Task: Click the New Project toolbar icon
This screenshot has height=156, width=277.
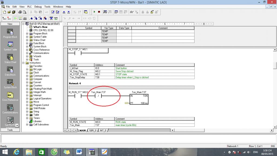Action: click(4, 12)
